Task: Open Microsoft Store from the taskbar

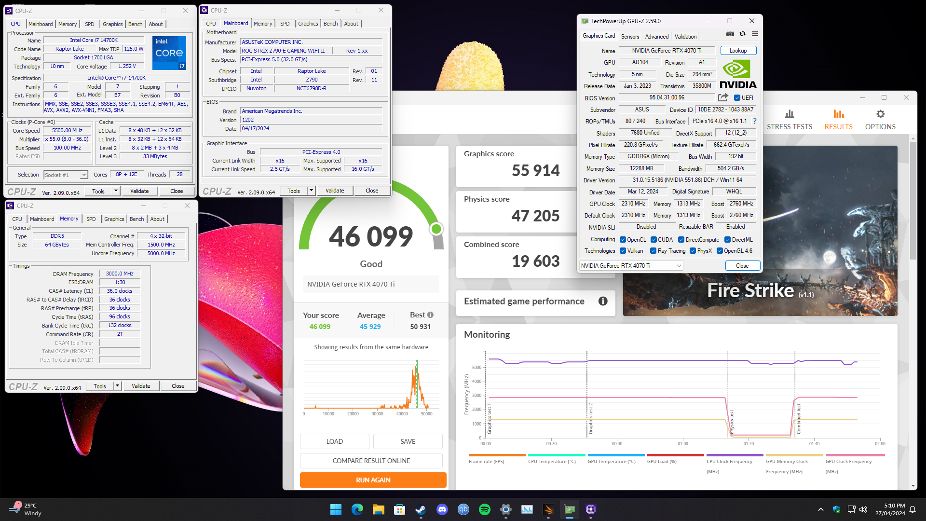Action: pyautogui.click(x=399, y=509)
